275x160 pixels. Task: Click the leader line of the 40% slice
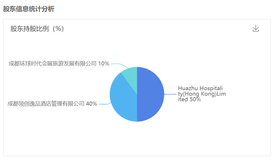coord(105,104)
